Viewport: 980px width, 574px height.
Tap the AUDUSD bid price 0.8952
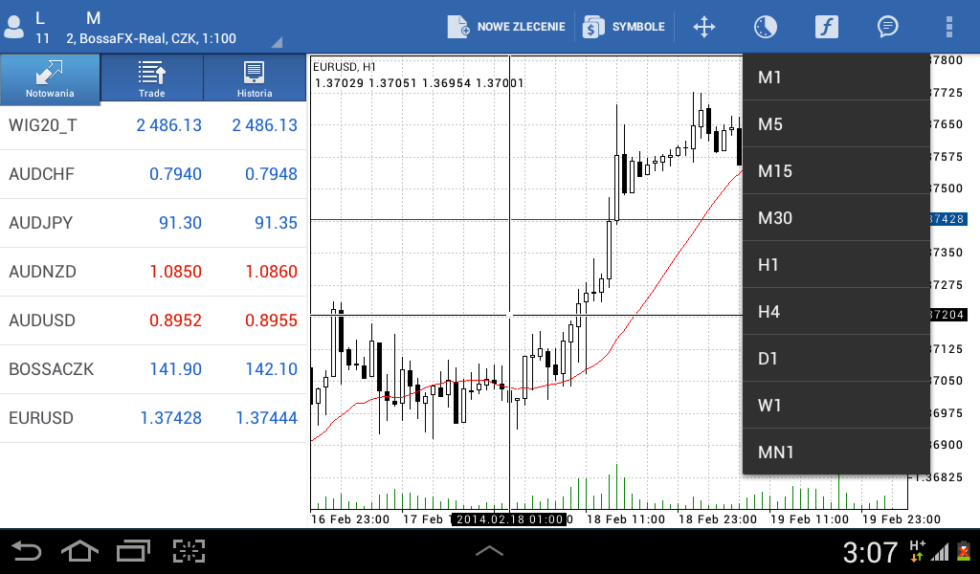pyautogui.click(x=175, y=320)
